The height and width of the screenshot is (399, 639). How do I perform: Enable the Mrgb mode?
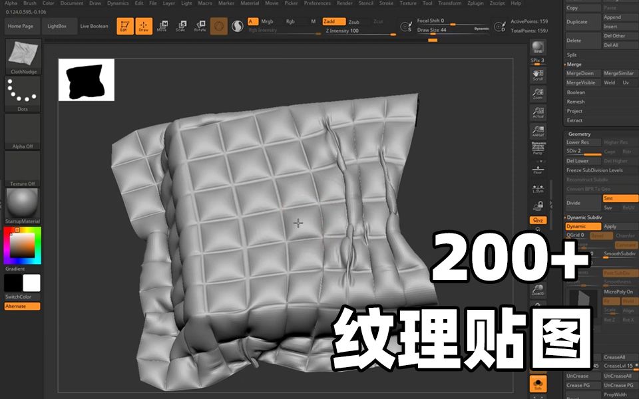pos(268,21)
